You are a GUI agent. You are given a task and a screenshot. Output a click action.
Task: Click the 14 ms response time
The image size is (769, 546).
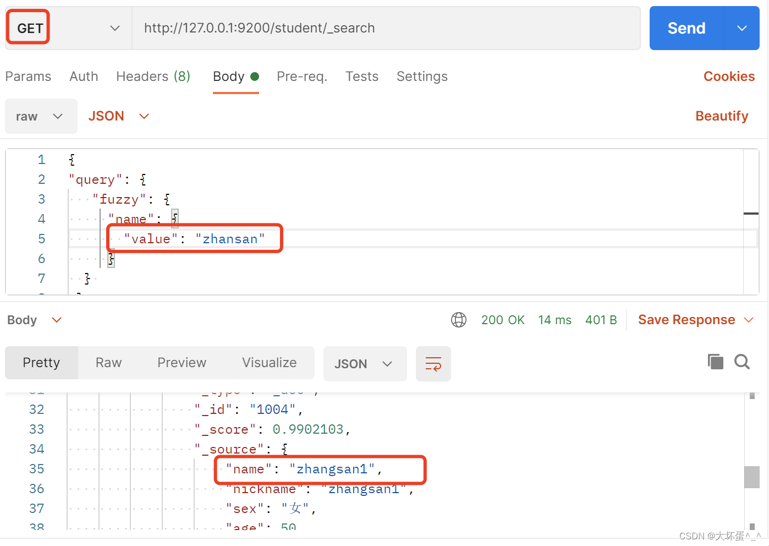point(554,320)
